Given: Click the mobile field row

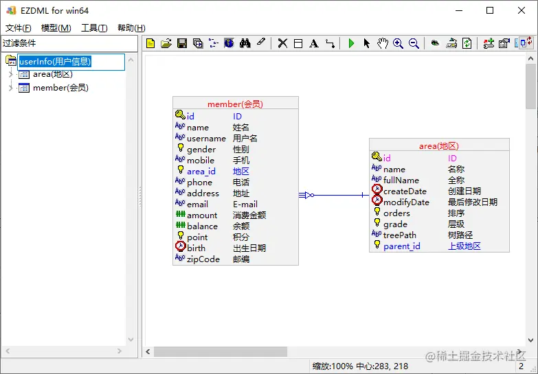Looking at the screenshot, I should pyautogui.click(x=236, y=161).
